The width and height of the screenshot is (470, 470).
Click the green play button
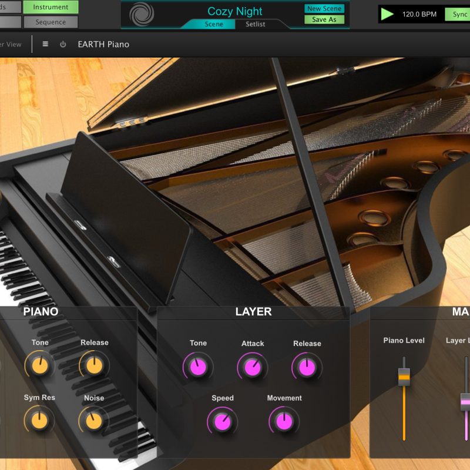387,14
